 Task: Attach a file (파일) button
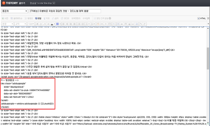(38, 18)
